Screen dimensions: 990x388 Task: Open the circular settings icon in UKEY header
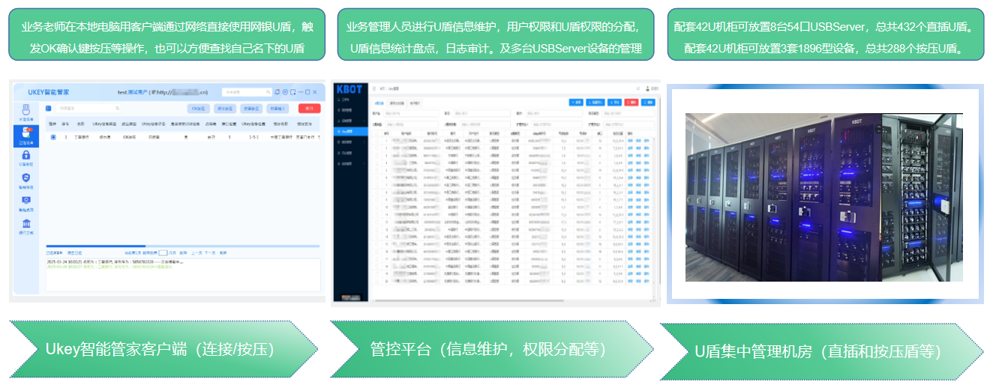[285, 92]
